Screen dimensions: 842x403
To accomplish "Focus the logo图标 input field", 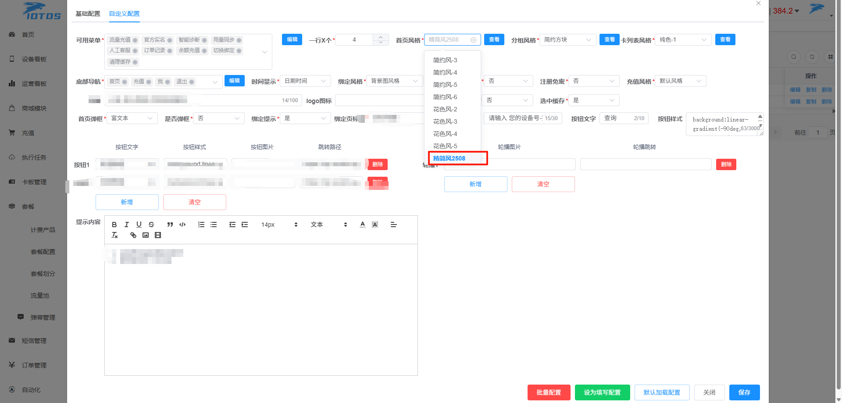I will pyautogui.click(x=380, y=100).
